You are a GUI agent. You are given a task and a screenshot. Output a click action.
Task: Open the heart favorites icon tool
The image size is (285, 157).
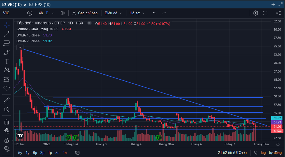(x=6, y=88)
